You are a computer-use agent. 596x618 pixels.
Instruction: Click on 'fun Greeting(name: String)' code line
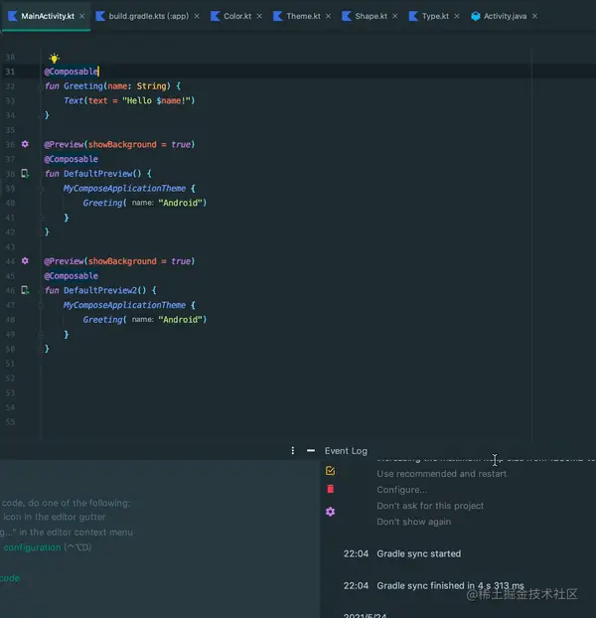pos(112,85)
